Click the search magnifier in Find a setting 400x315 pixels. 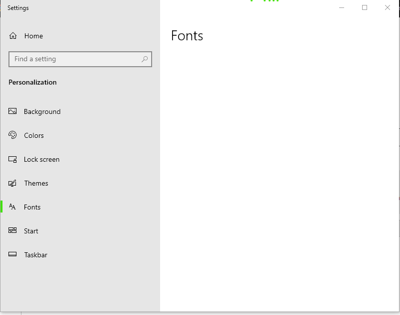144,59
